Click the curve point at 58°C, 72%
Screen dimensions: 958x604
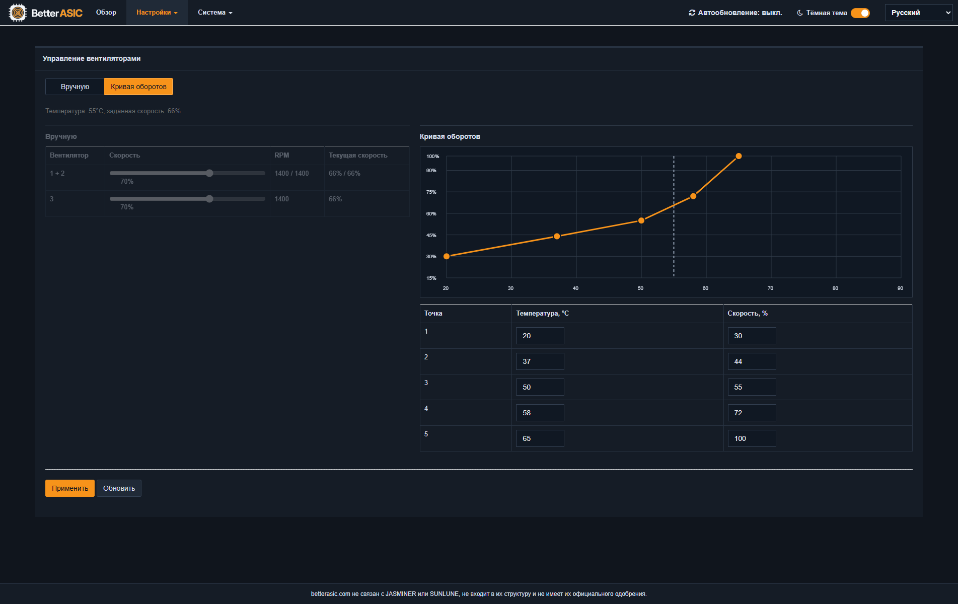(693, 196)
